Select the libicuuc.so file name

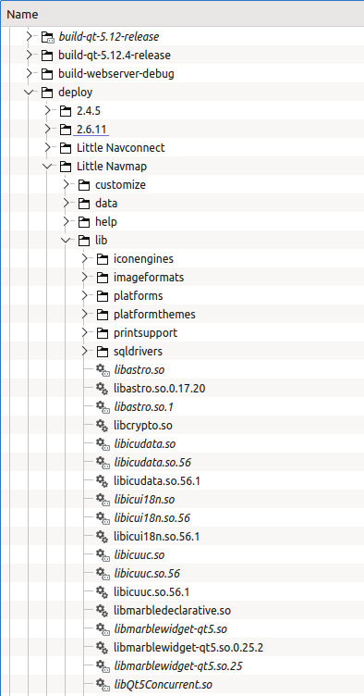(x=140, y=554)
